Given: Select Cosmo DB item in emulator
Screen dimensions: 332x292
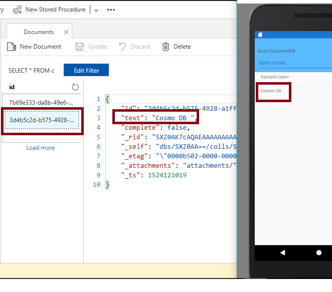Looking at the screenshot, I should (271, 91).
